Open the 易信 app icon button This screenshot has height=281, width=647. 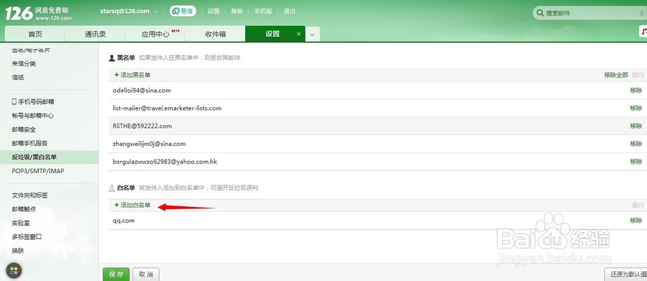click(183, 11)
